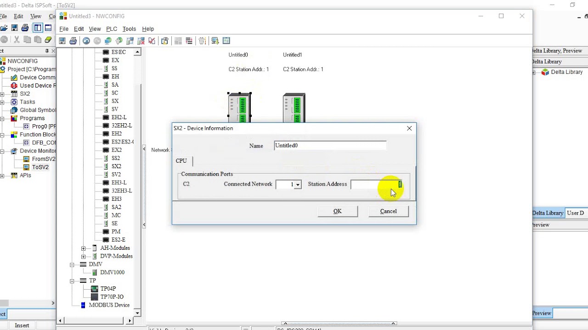The width and height of the screenshot is (588, 330).
Task: Collapse TP tree node
Action: 72,281
